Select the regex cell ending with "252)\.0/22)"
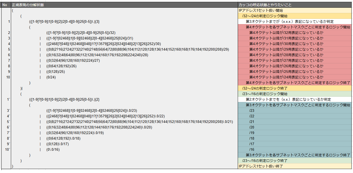This screenshot has height=173, width=353. 125,116
